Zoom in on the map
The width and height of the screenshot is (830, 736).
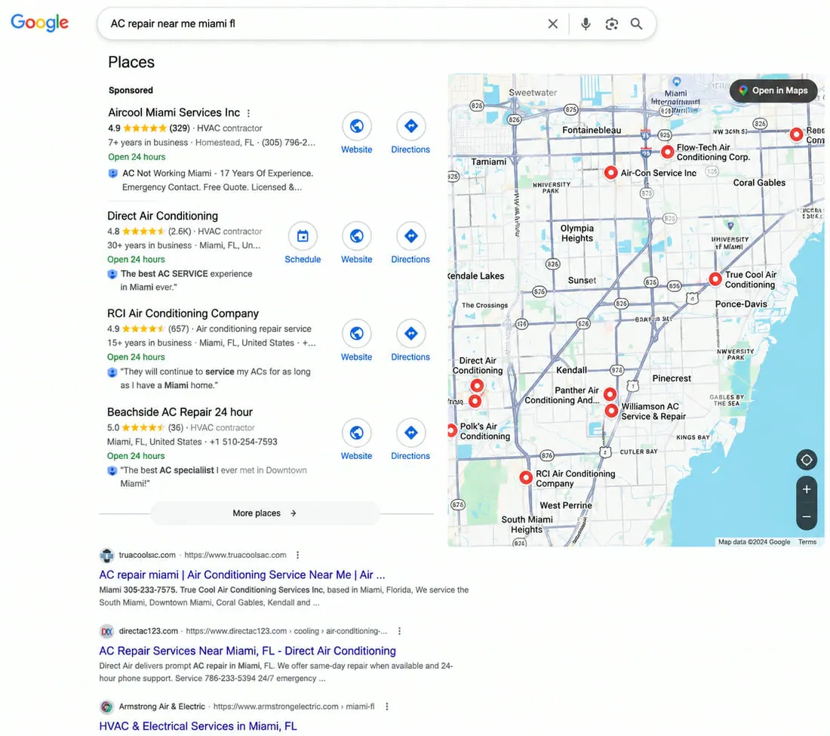tap(806, 490)
